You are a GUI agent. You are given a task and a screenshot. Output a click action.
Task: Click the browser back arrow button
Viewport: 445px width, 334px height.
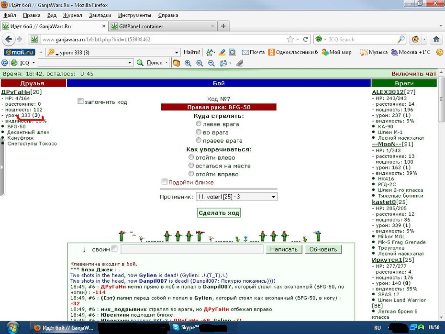(x=9, y=39)
